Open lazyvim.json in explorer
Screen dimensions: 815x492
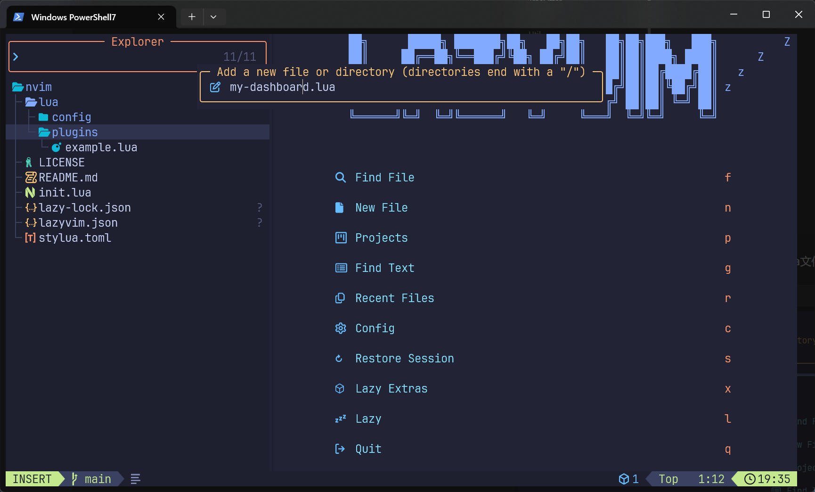78,223
